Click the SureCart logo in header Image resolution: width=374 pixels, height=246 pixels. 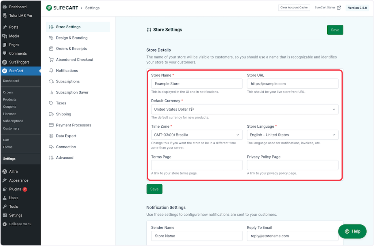tap(62, 8)
